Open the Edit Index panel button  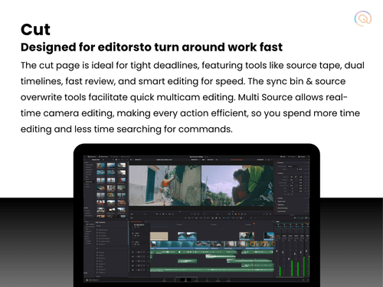(x=115, y=157)
